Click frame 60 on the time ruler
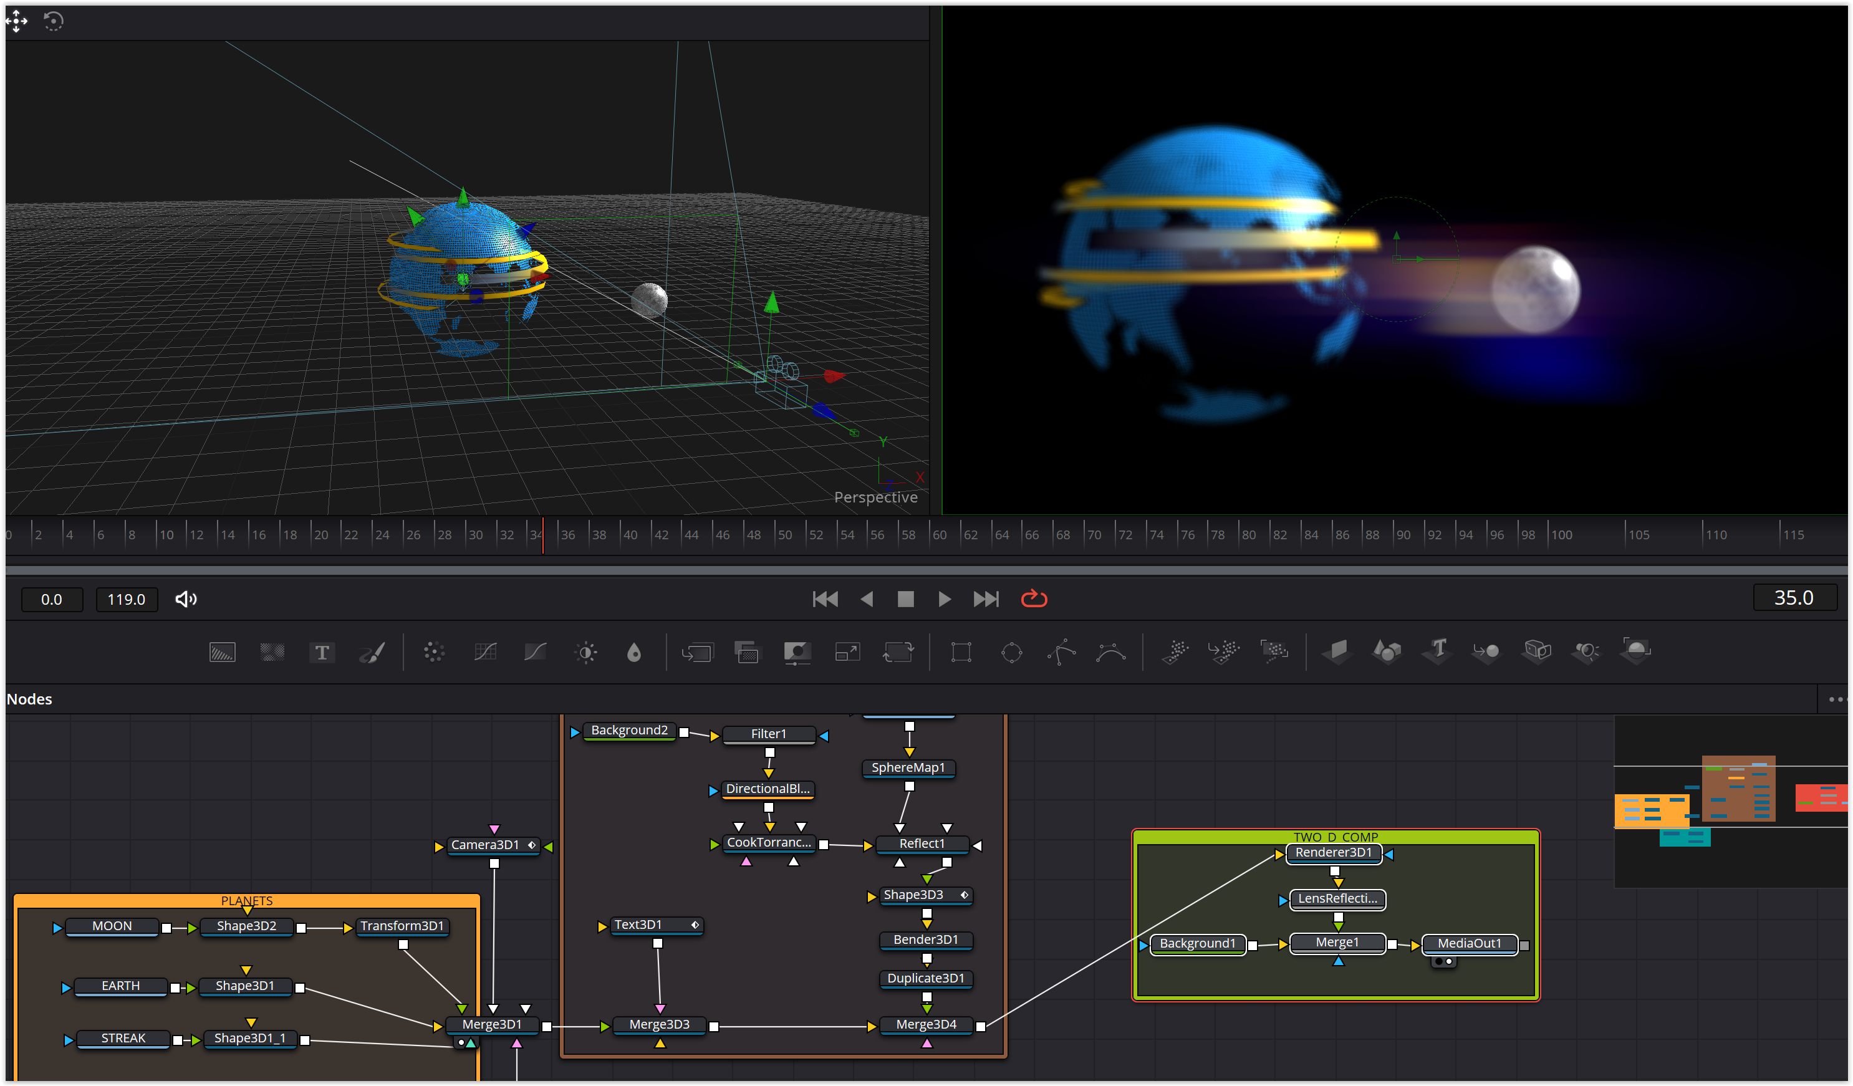The image size is (1853, 1086). tap(940, 536)
